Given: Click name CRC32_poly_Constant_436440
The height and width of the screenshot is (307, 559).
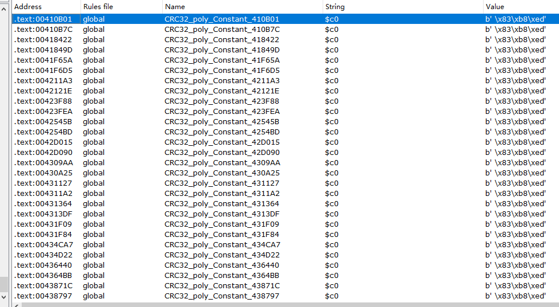Looking at the screenshot, I should point(222,265).
